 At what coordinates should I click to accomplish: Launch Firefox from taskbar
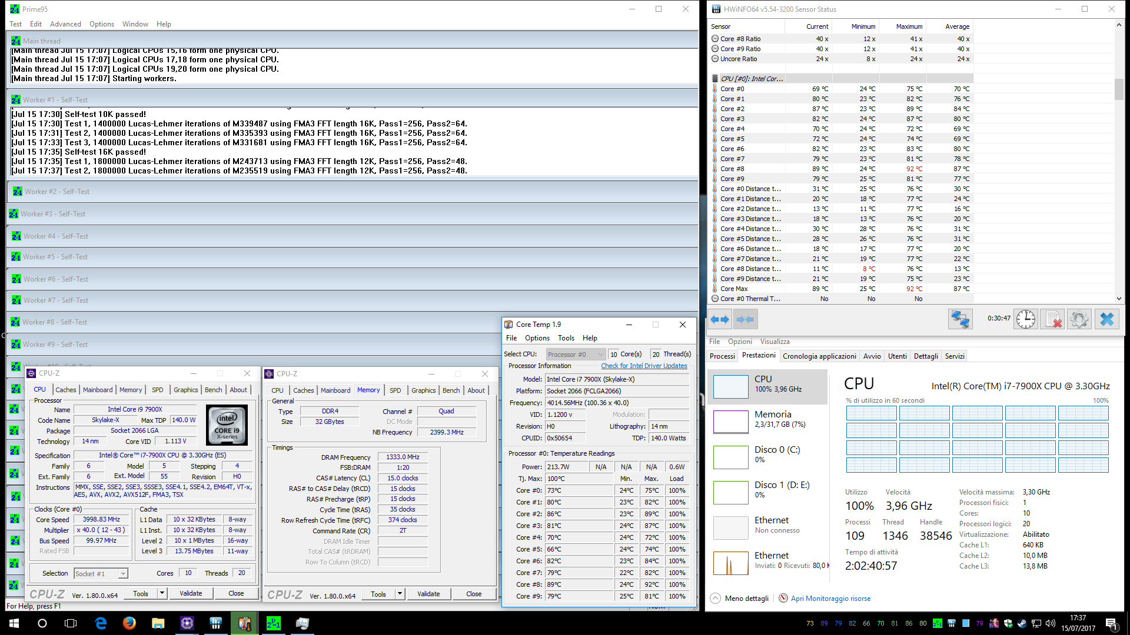[x=129, y=623]
